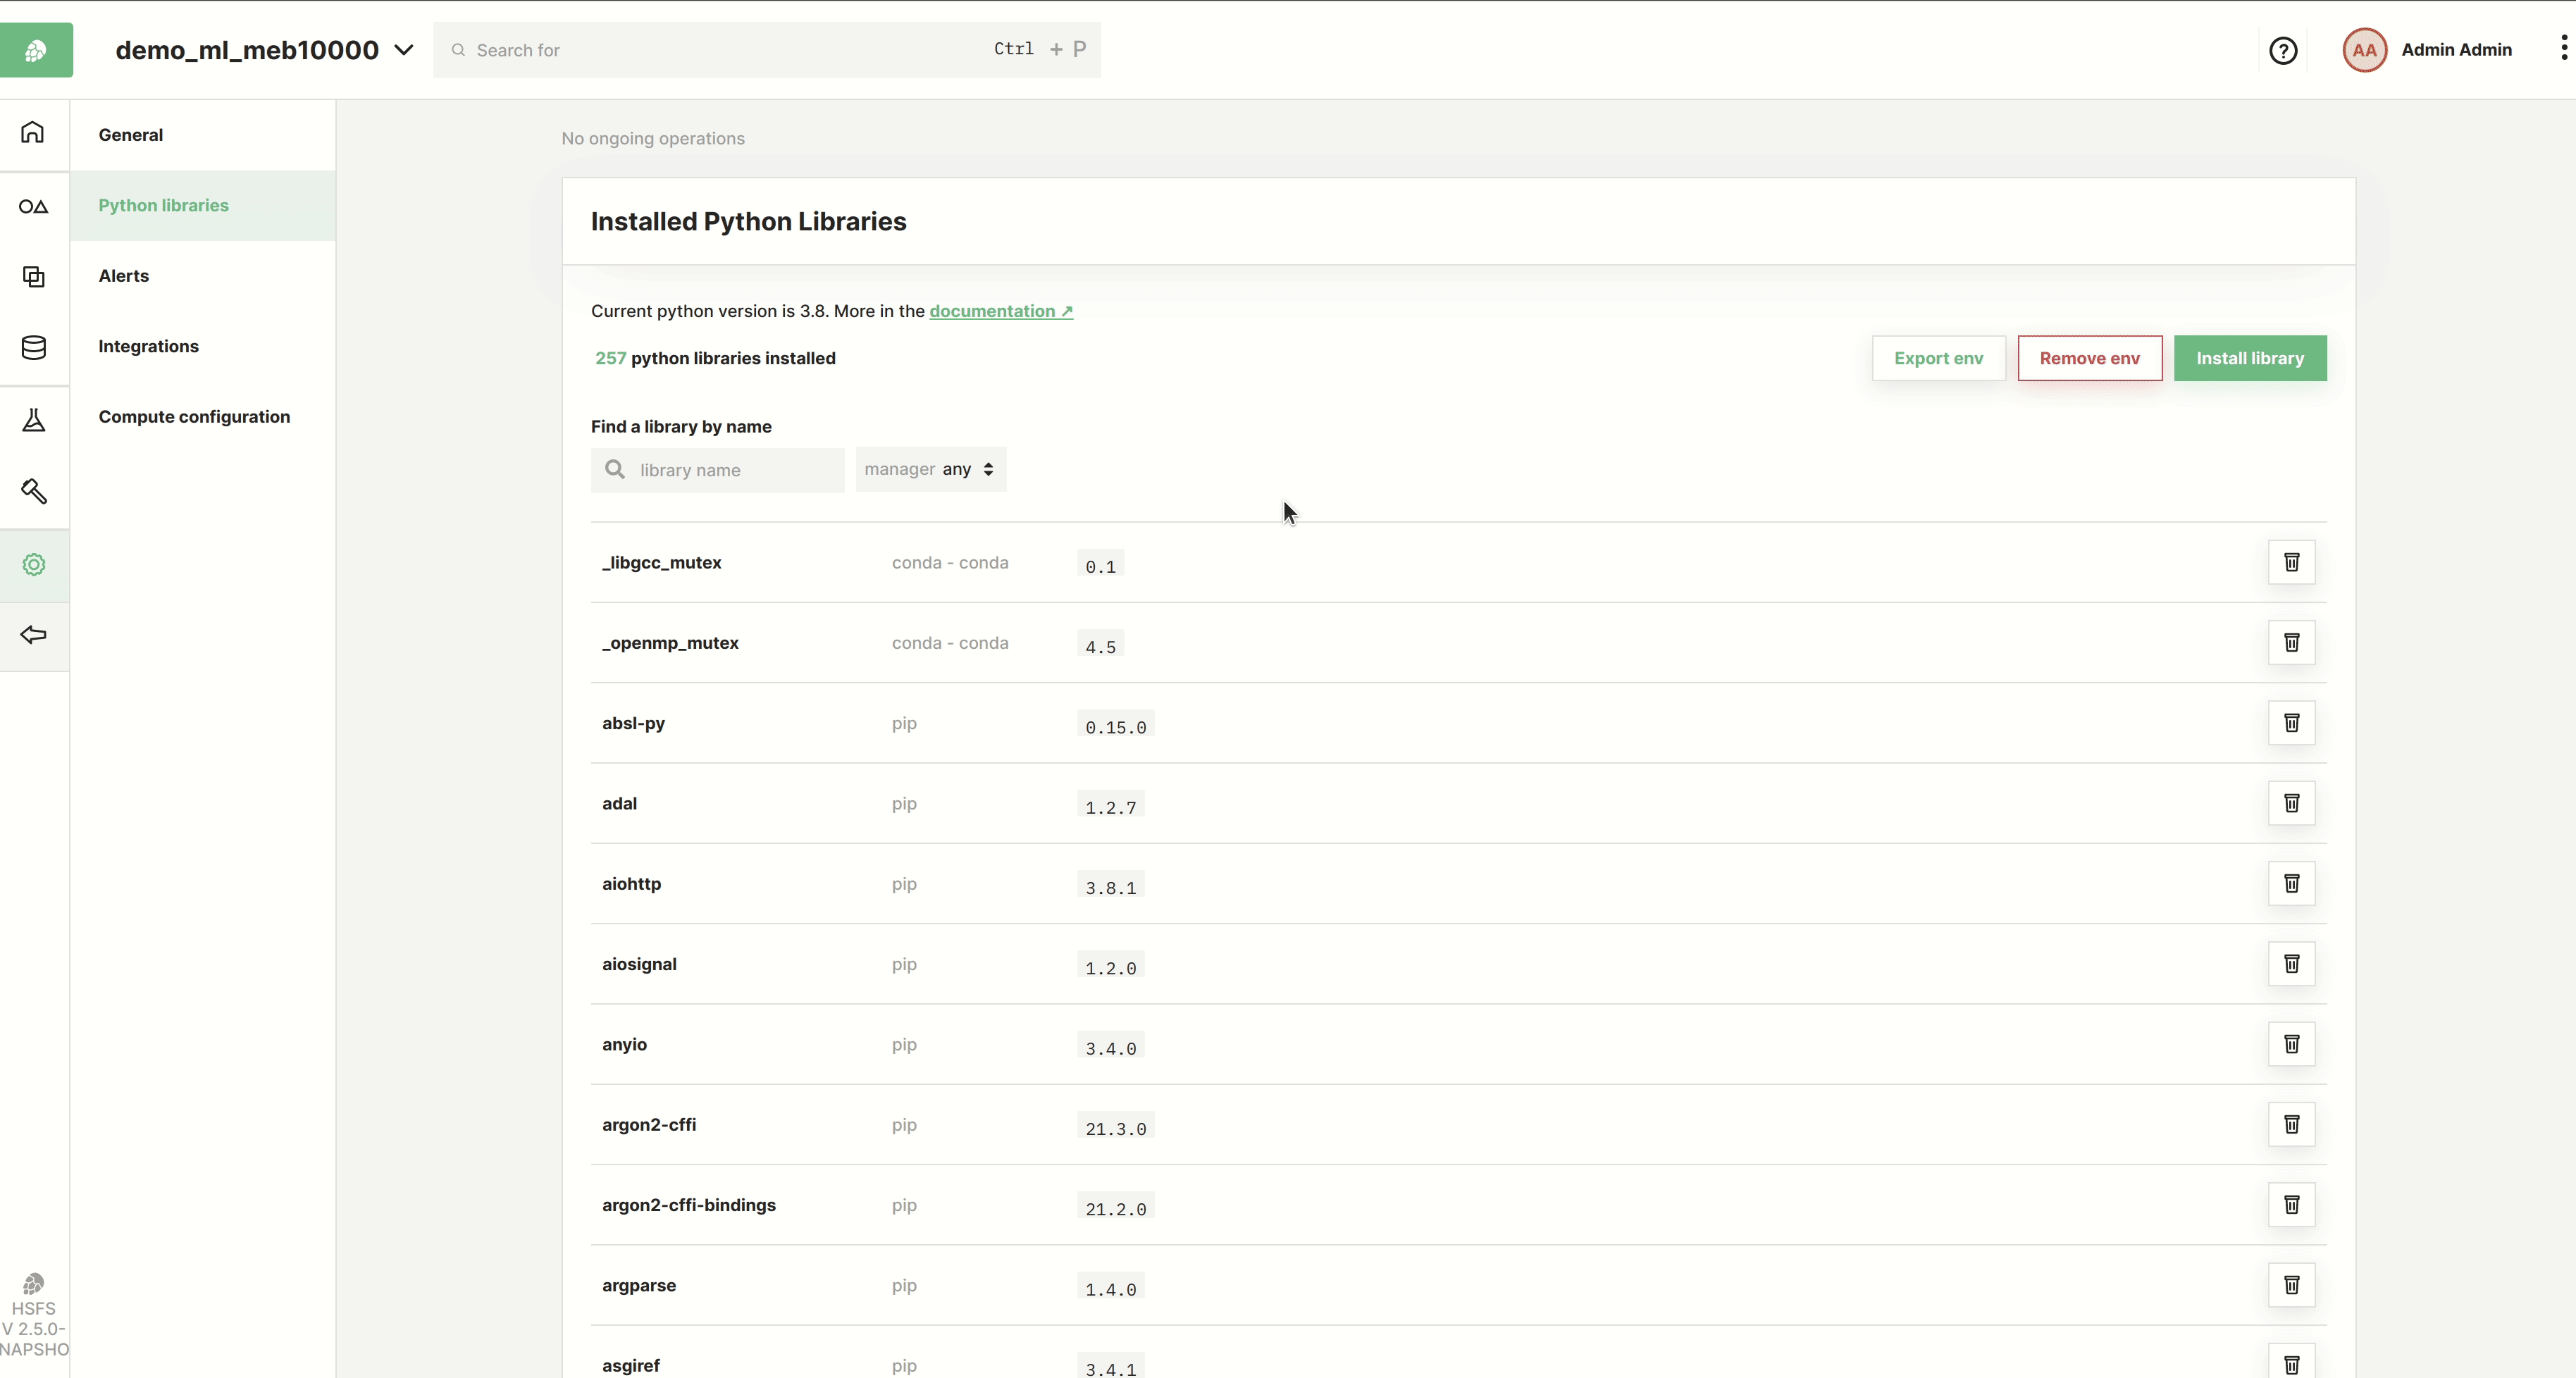
Task: Click the Remove env button
Action: pos(2089,358)
